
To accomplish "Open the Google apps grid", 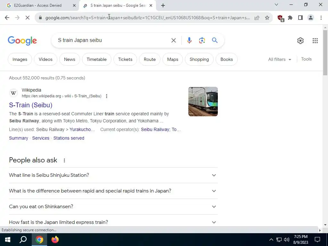I will (315, 41).
